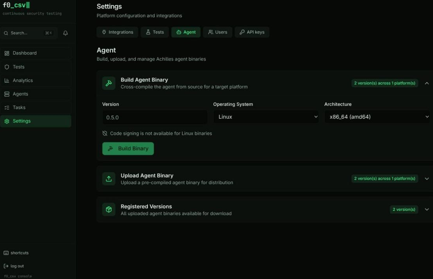Click the Build Agent Binary hammer icon
The image size is (433, 279).
pyautogui.click(x=109, y=83)
